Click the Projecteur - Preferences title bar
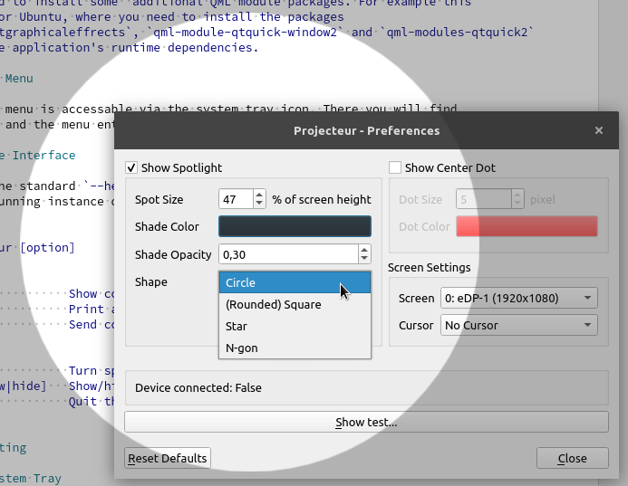The image size is (628, 486). 366,131
